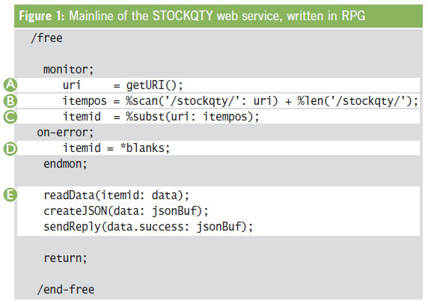Click the circled A marker icon

[10, 85]
